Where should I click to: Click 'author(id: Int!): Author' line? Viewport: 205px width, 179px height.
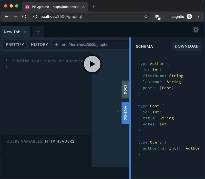coord(171,148)
